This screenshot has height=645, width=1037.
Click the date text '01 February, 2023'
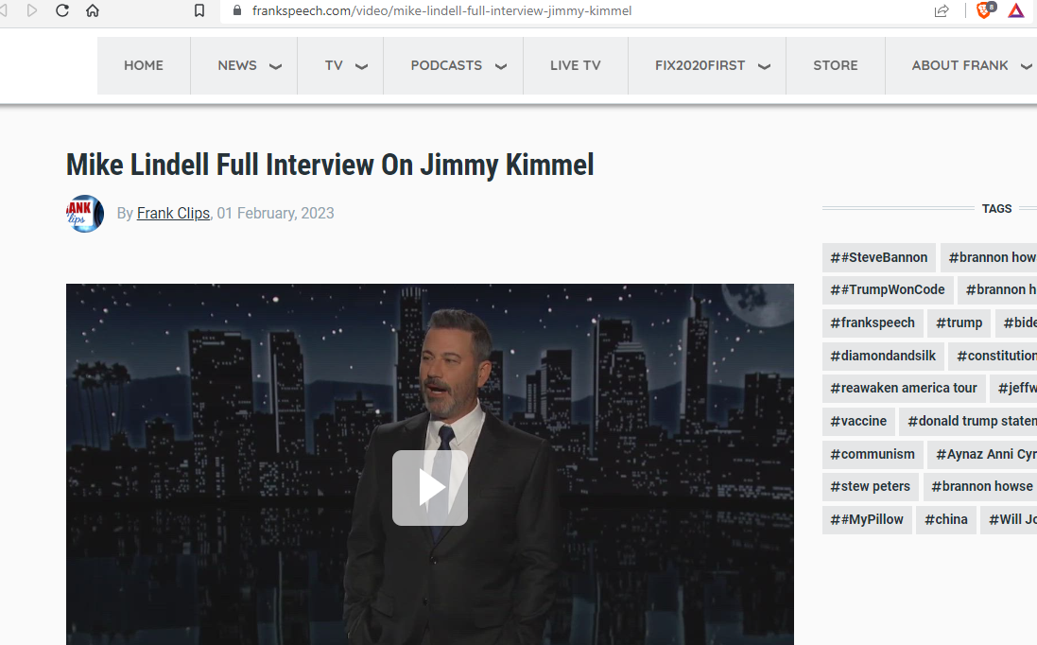tap(275, 213)
